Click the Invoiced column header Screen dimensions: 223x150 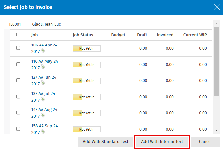(165, 35)
